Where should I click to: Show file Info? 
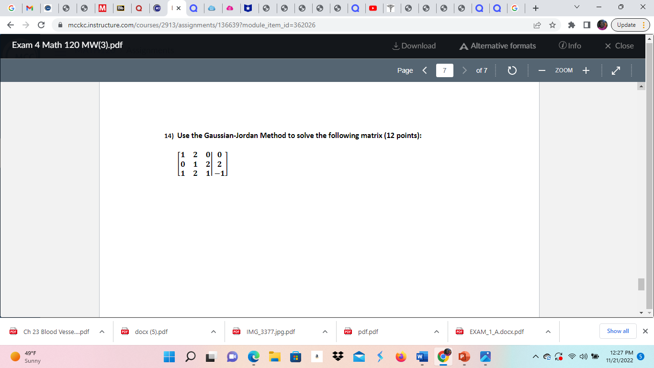coord(570,46)
